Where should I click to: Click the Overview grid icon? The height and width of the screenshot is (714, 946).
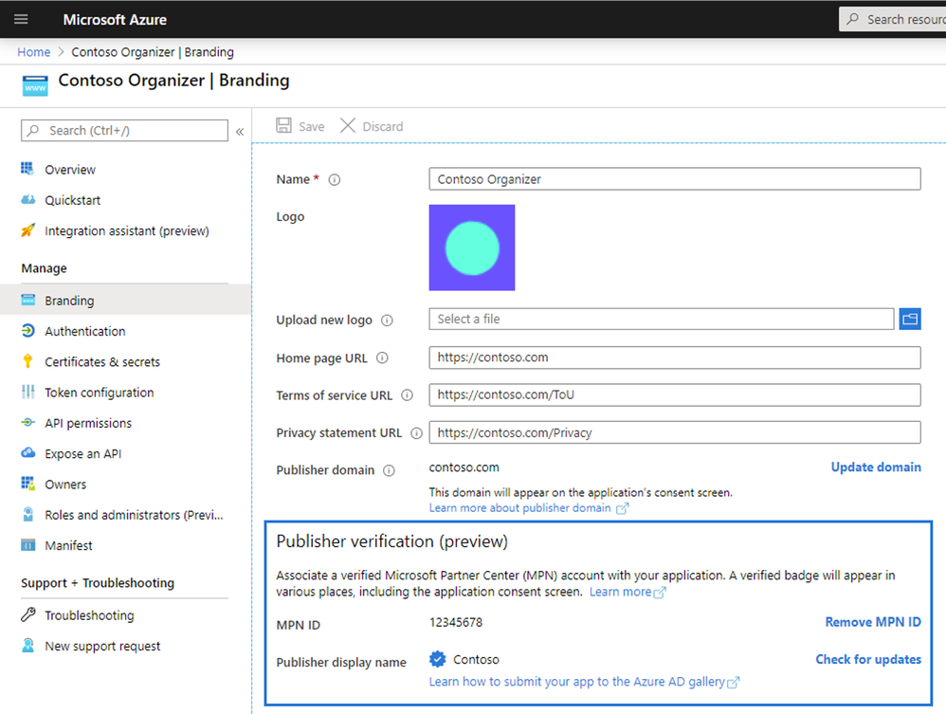point(27,169)
